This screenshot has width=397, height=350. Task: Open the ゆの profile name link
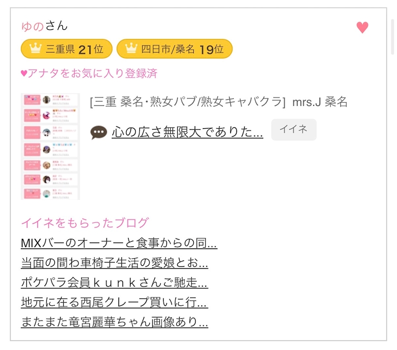point(33,26)
